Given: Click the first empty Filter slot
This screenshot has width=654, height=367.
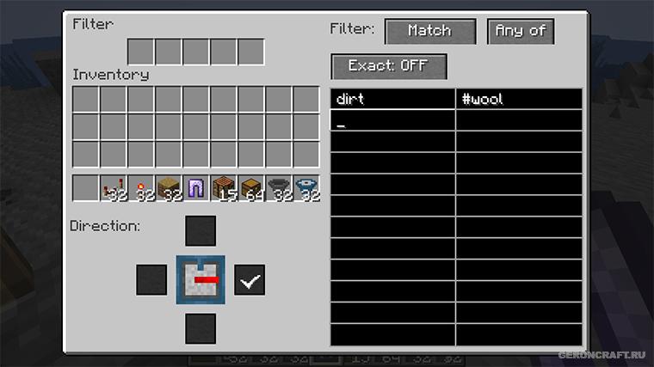Looking at the screenshot, I should pyautogui.click(x=140, y=52).
